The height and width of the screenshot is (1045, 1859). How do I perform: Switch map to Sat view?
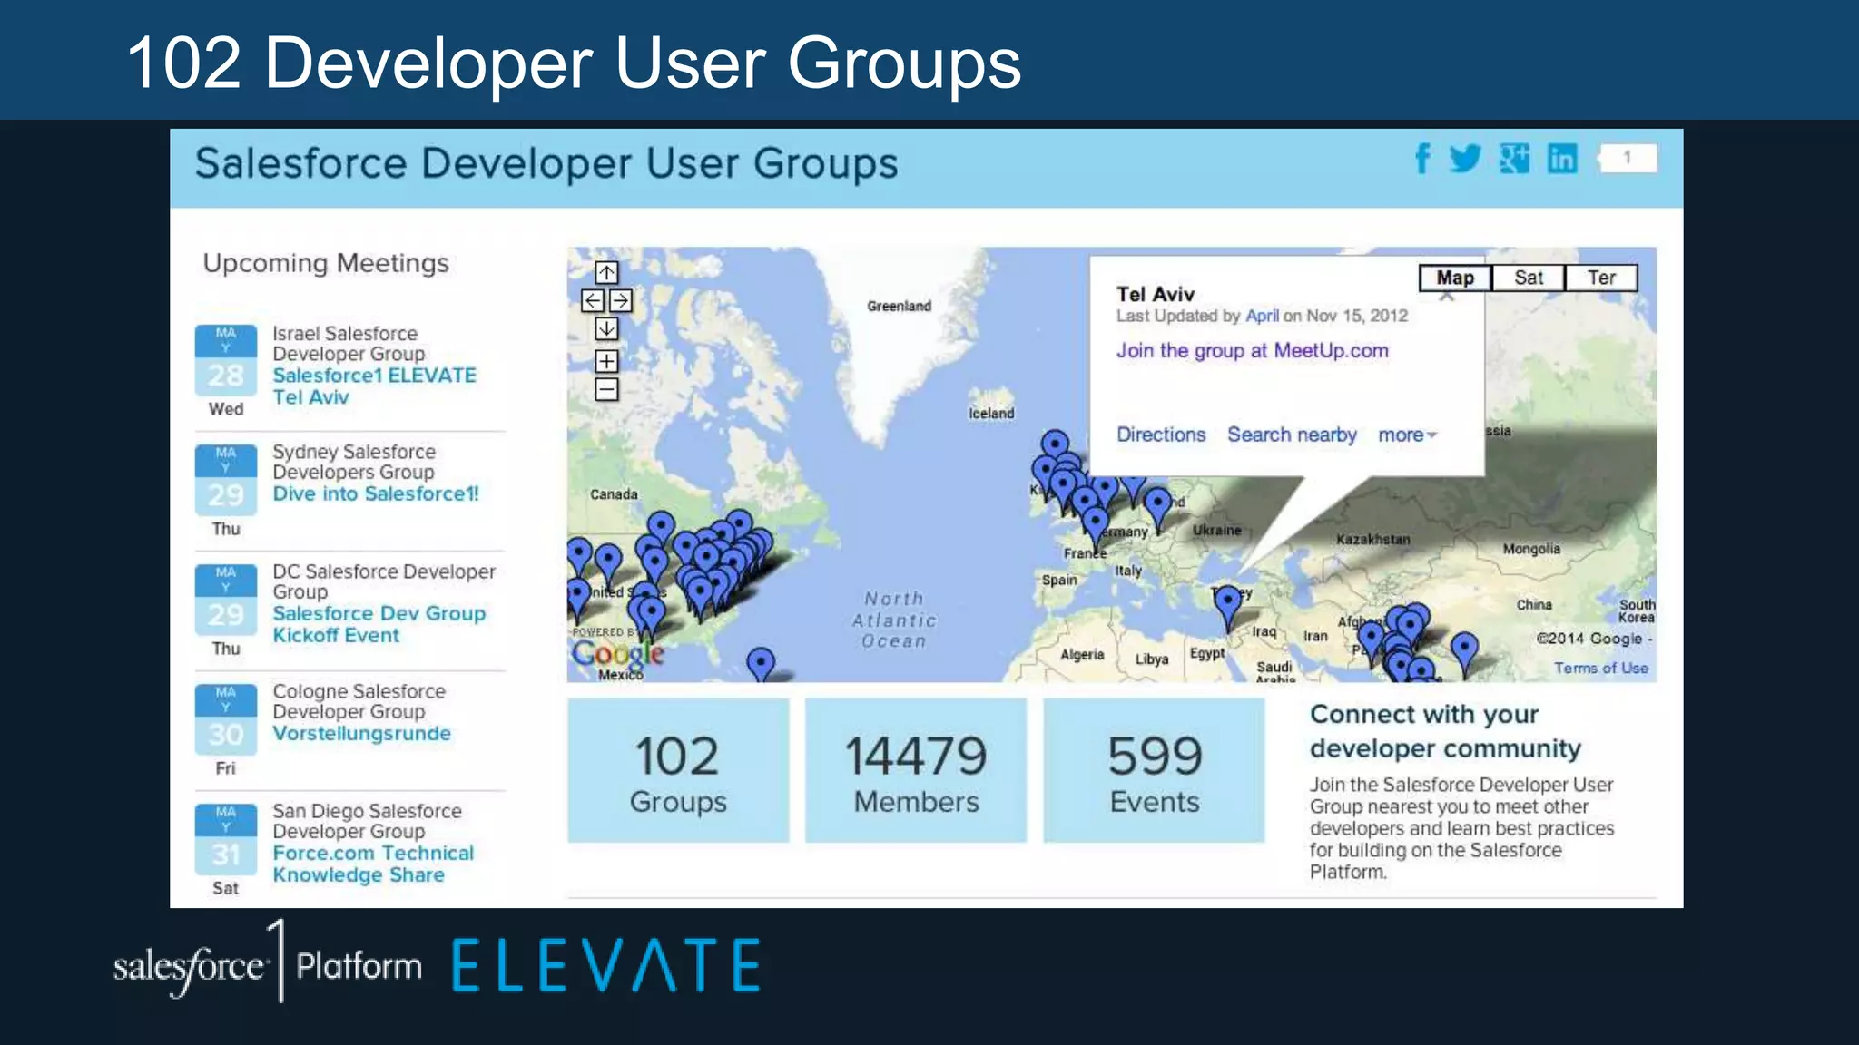[x=1529, y=278]
